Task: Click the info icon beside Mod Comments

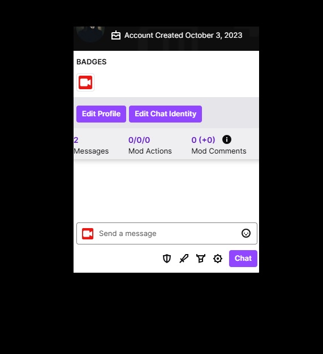Action: click(x=227, y=139)
